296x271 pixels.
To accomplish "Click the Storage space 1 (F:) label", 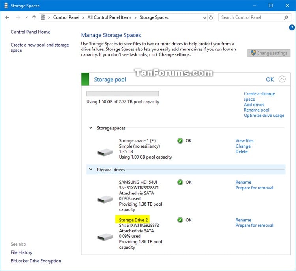I will click(x=137, y=141).
